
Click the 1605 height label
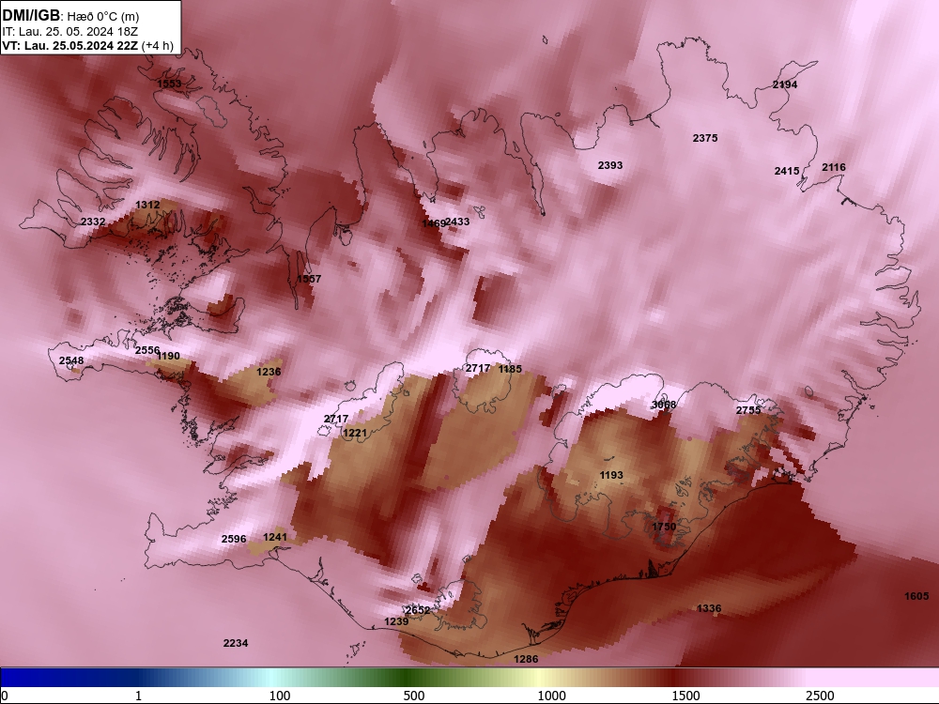[916, 596]
